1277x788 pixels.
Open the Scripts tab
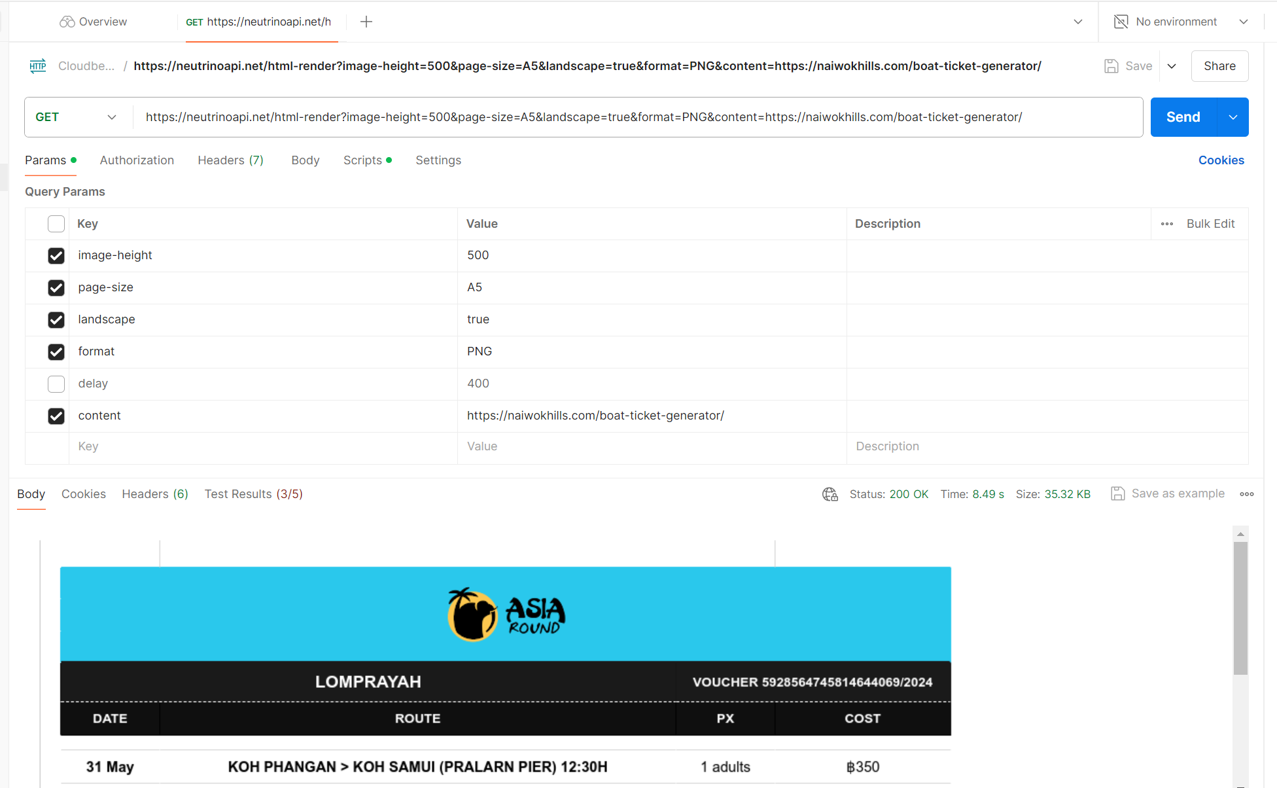click(x=368, y=160)
